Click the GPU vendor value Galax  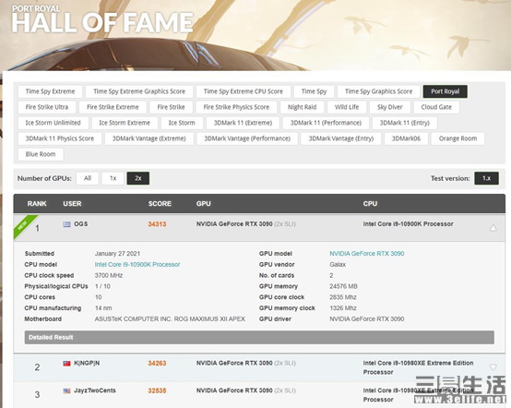(338, 265)
